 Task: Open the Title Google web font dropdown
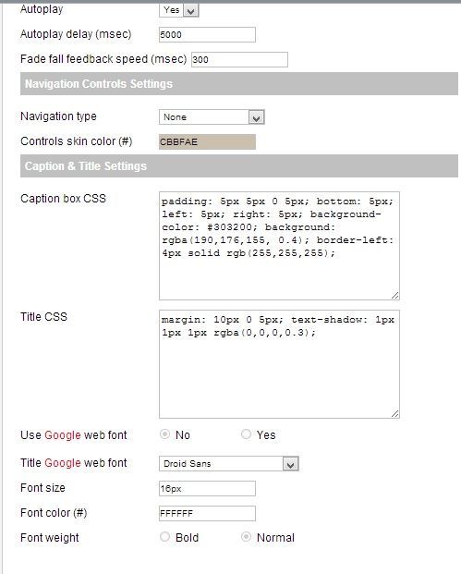click(x=229, y=464)
